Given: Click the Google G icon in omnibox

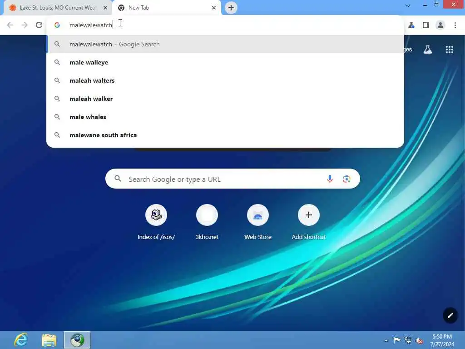Looking at the screenshot, I should point(57,25).
